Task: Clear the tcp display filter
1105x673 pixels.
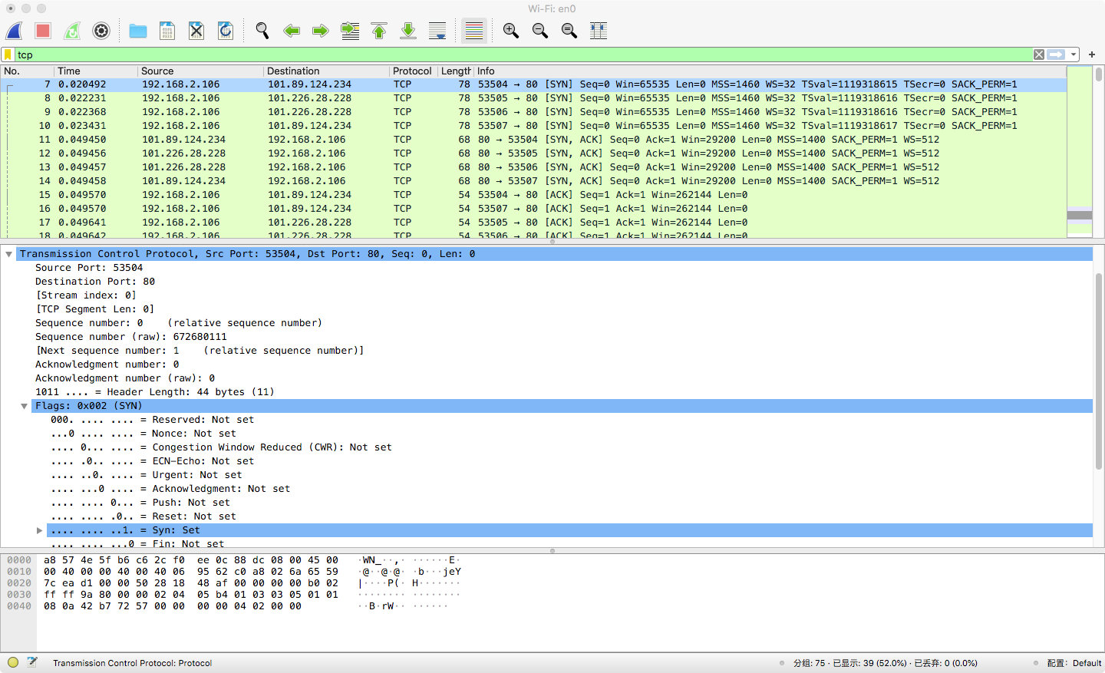Action: [x=1038, y=54]
